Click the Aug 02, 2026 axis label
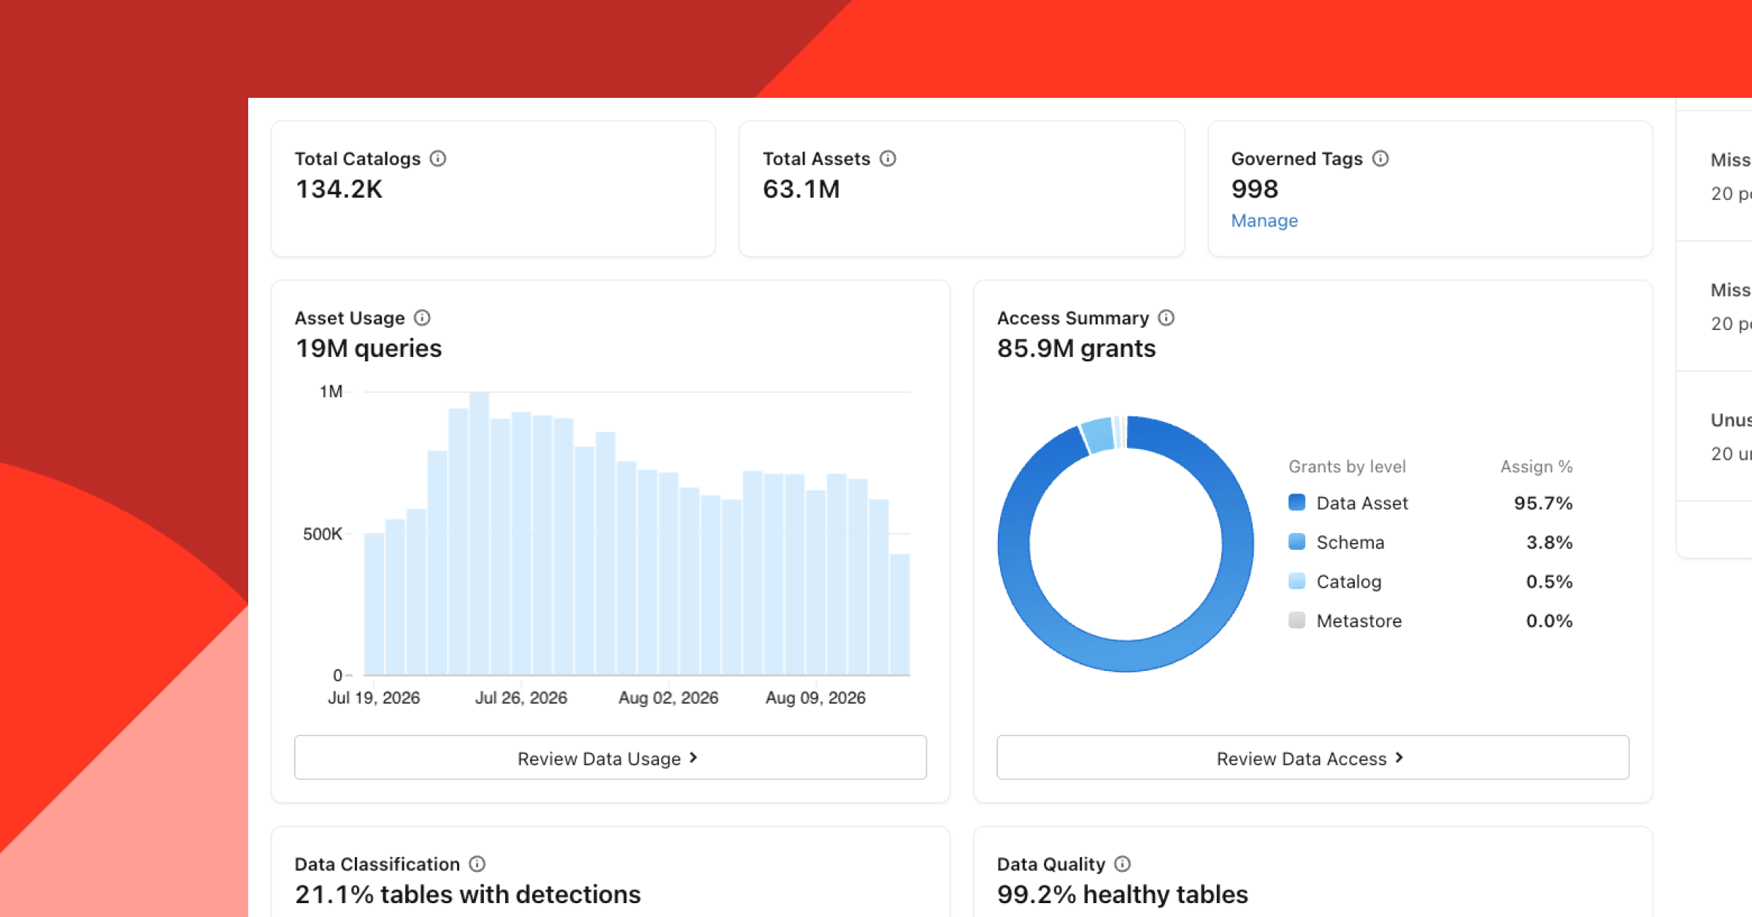Image resolution: width=1752 pixels, height=917 pixels. click(669, 698)
